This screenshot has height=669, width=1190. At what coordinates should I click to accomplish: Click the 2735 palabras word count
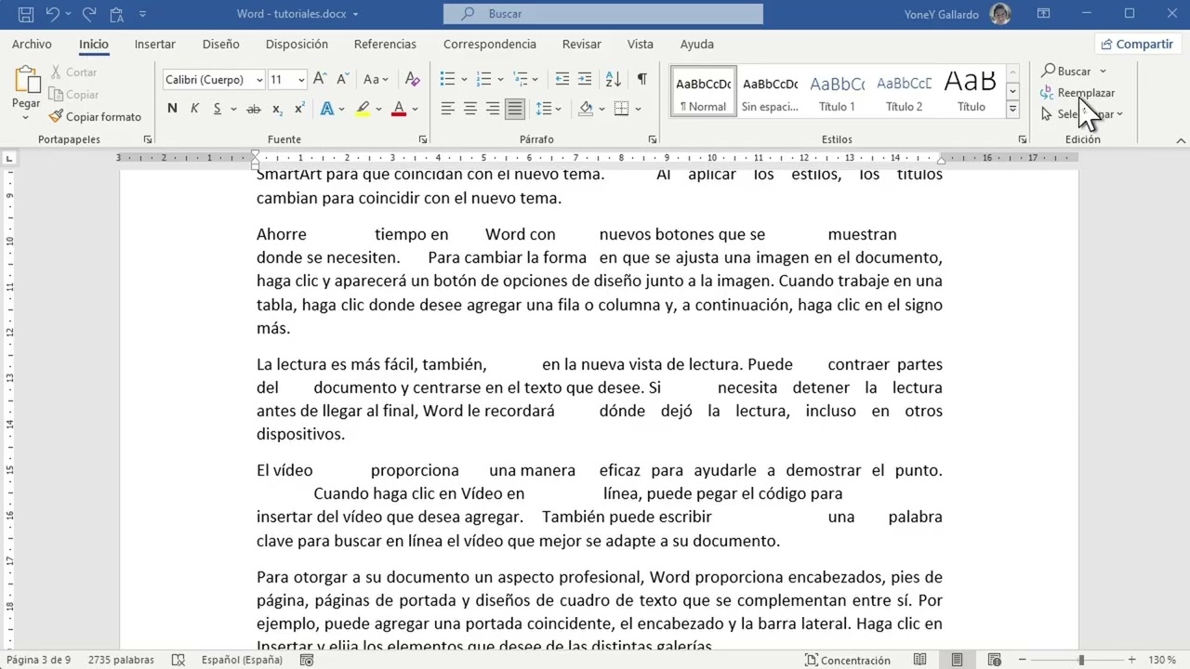coord(121,660)
